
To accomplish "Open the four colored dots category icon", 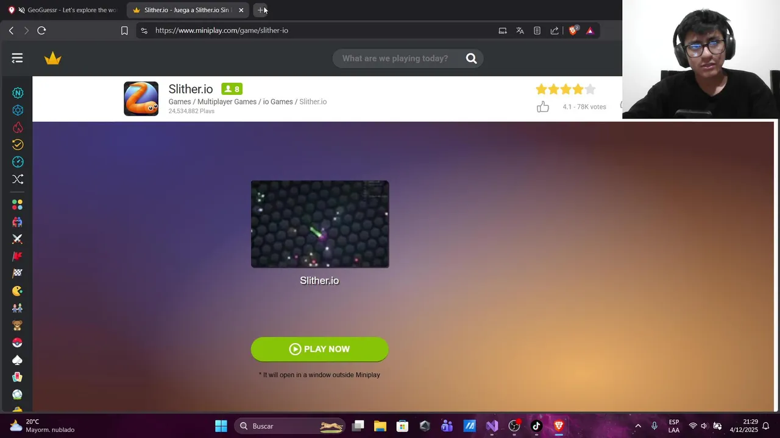I will pos(17,205).
